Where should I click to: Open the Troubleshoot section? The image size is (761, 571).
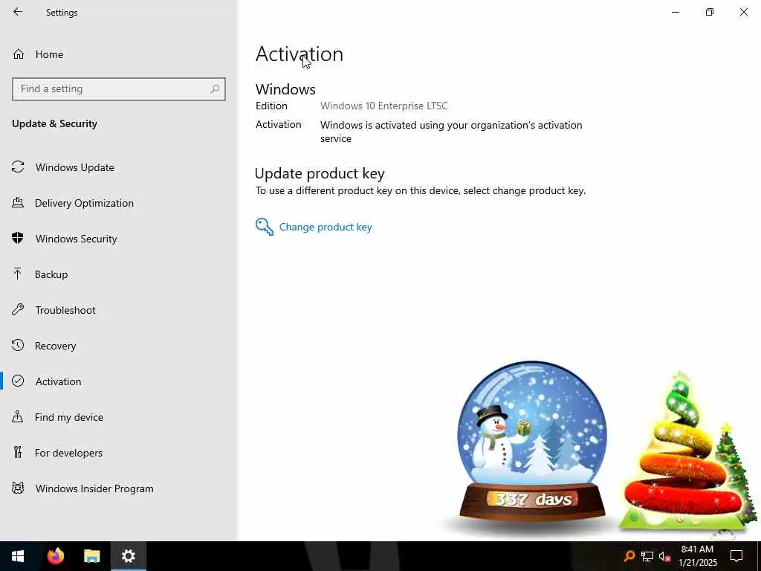[x=119, y=310]
